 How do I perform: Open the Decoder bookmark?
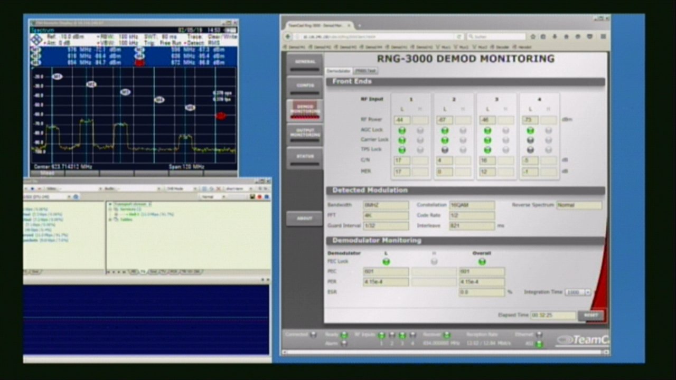tap(501, 47)
